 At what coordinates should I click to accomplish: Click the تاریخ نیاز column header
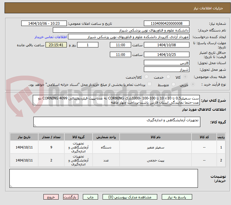point(24,137)
